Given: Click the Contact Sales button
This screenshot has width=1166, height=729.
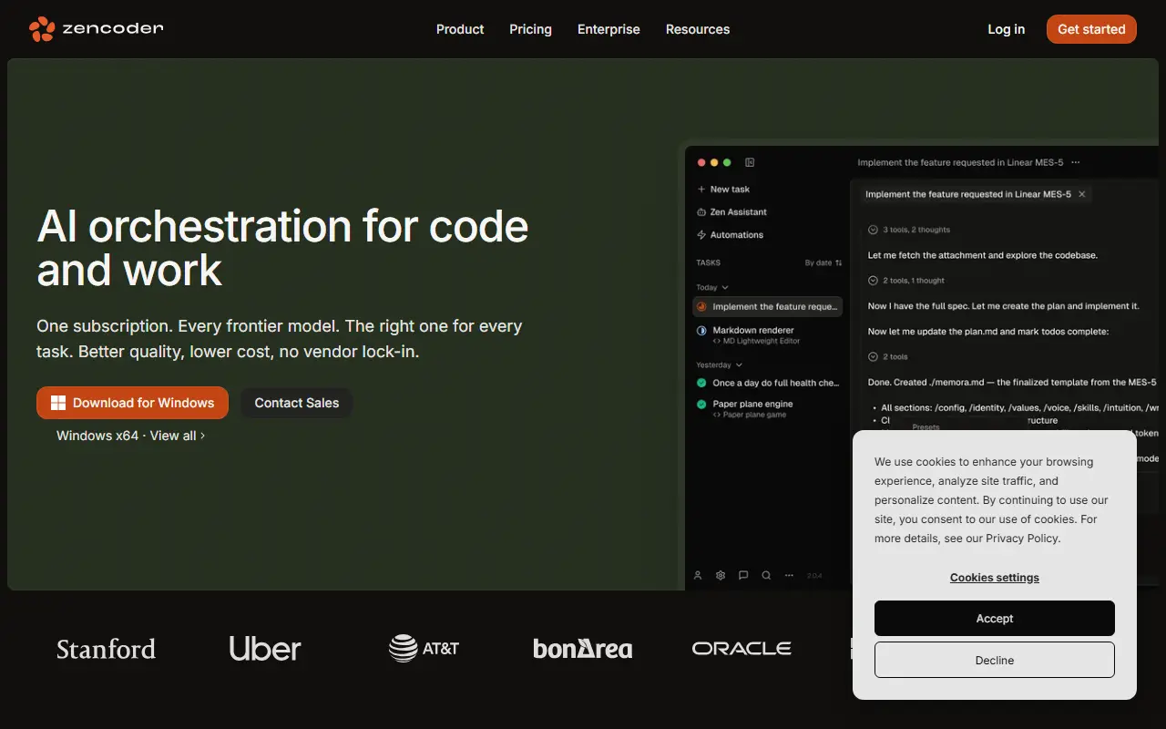Looking at the screenshot, I should (296, 403).
